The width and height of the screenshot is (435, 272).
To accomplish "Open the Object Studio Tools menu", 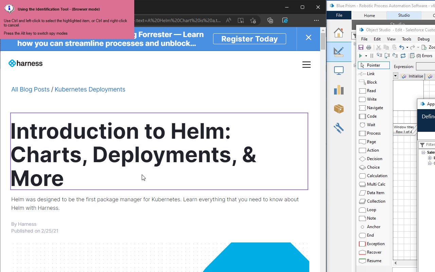I will click(x=406, y=39).
